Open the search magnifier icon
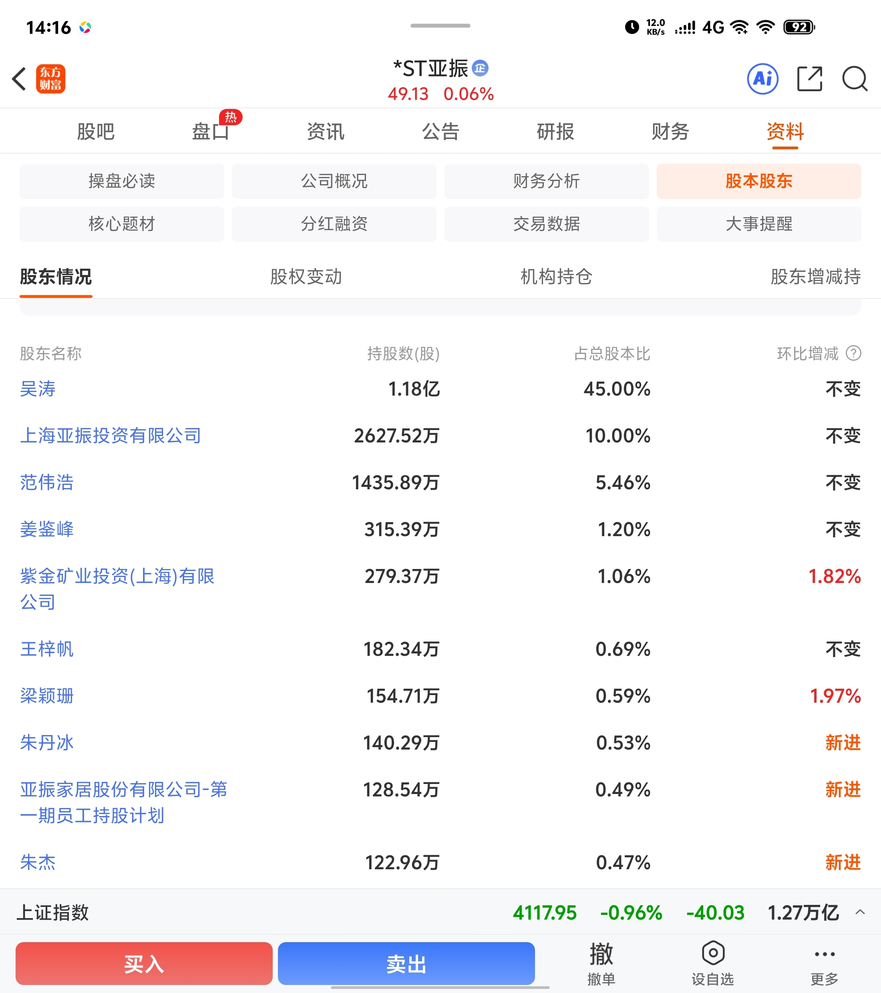 click(x=855, y=79)
